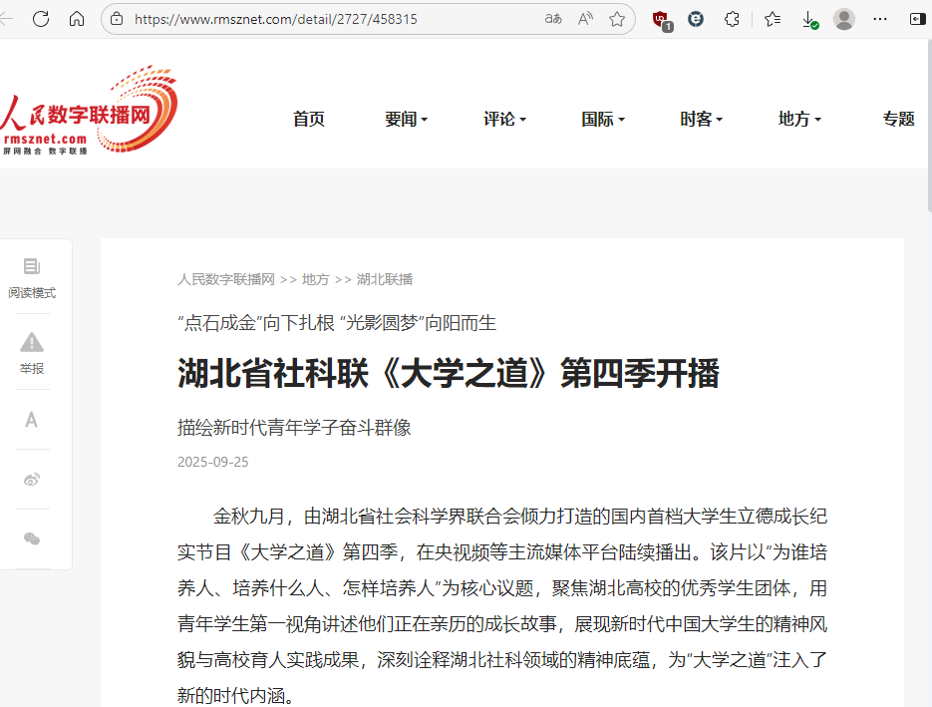Expand the 要闻 dropdown menu
This screenshot has height=707, width=932.
coord(406,119)
